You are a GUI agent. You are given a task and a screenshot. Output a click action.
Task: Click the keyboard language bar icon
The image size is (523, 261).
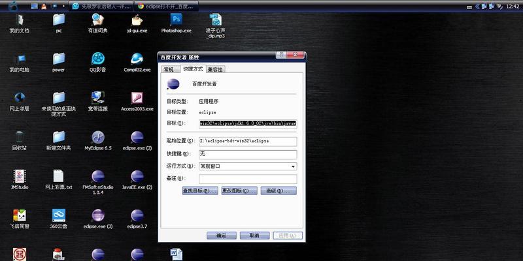(469, 7)
